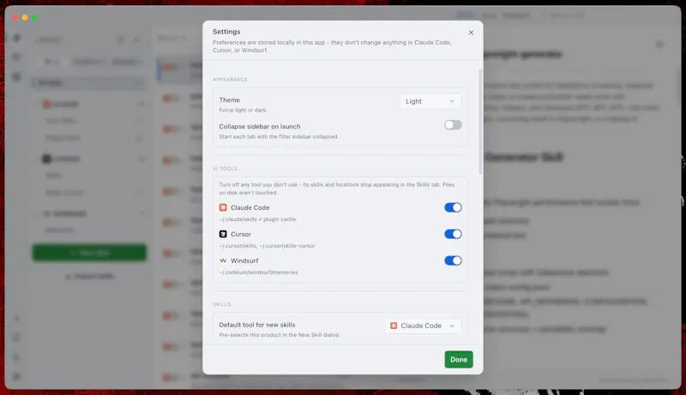
Task: Click the Collapse sidebar on launch label
Action: click(x=260, y=126)
